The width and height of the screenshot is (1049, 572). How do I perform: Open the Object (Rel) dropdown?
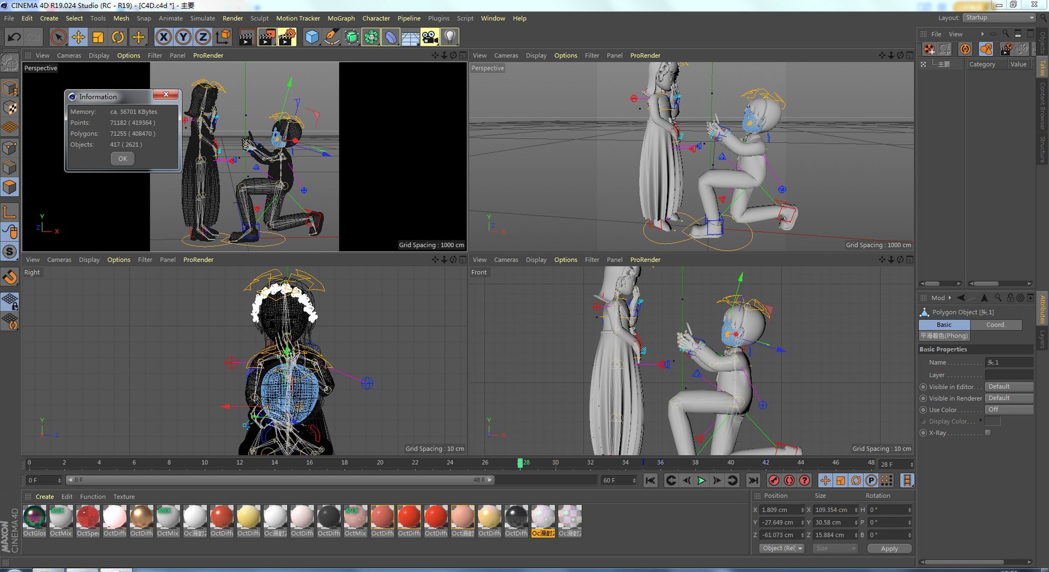pos(782,549)
